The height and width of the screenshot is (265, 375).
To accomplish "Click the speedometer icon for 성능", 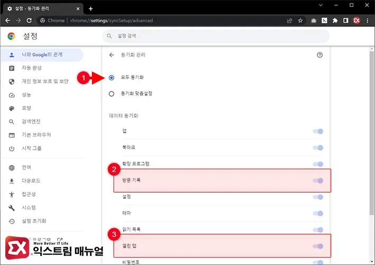I will [x=12, y=95].
